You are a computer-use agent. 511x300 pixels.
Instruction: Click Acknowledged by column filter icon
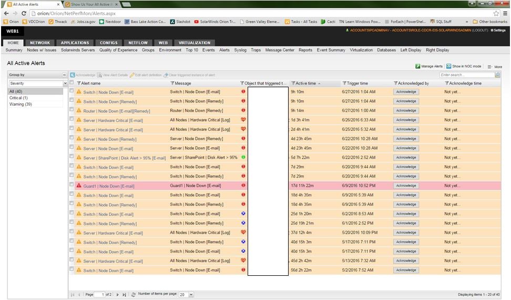coord(396,83)
